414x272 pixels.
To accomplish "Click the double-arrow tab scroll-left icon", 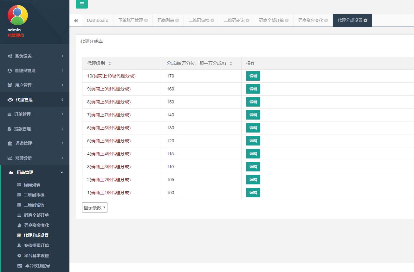I will coord(76,21).
